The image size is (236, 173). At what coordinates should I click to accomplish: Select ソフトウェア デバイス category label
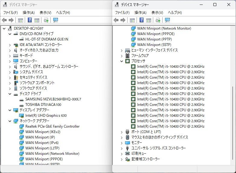click(33, 88)
